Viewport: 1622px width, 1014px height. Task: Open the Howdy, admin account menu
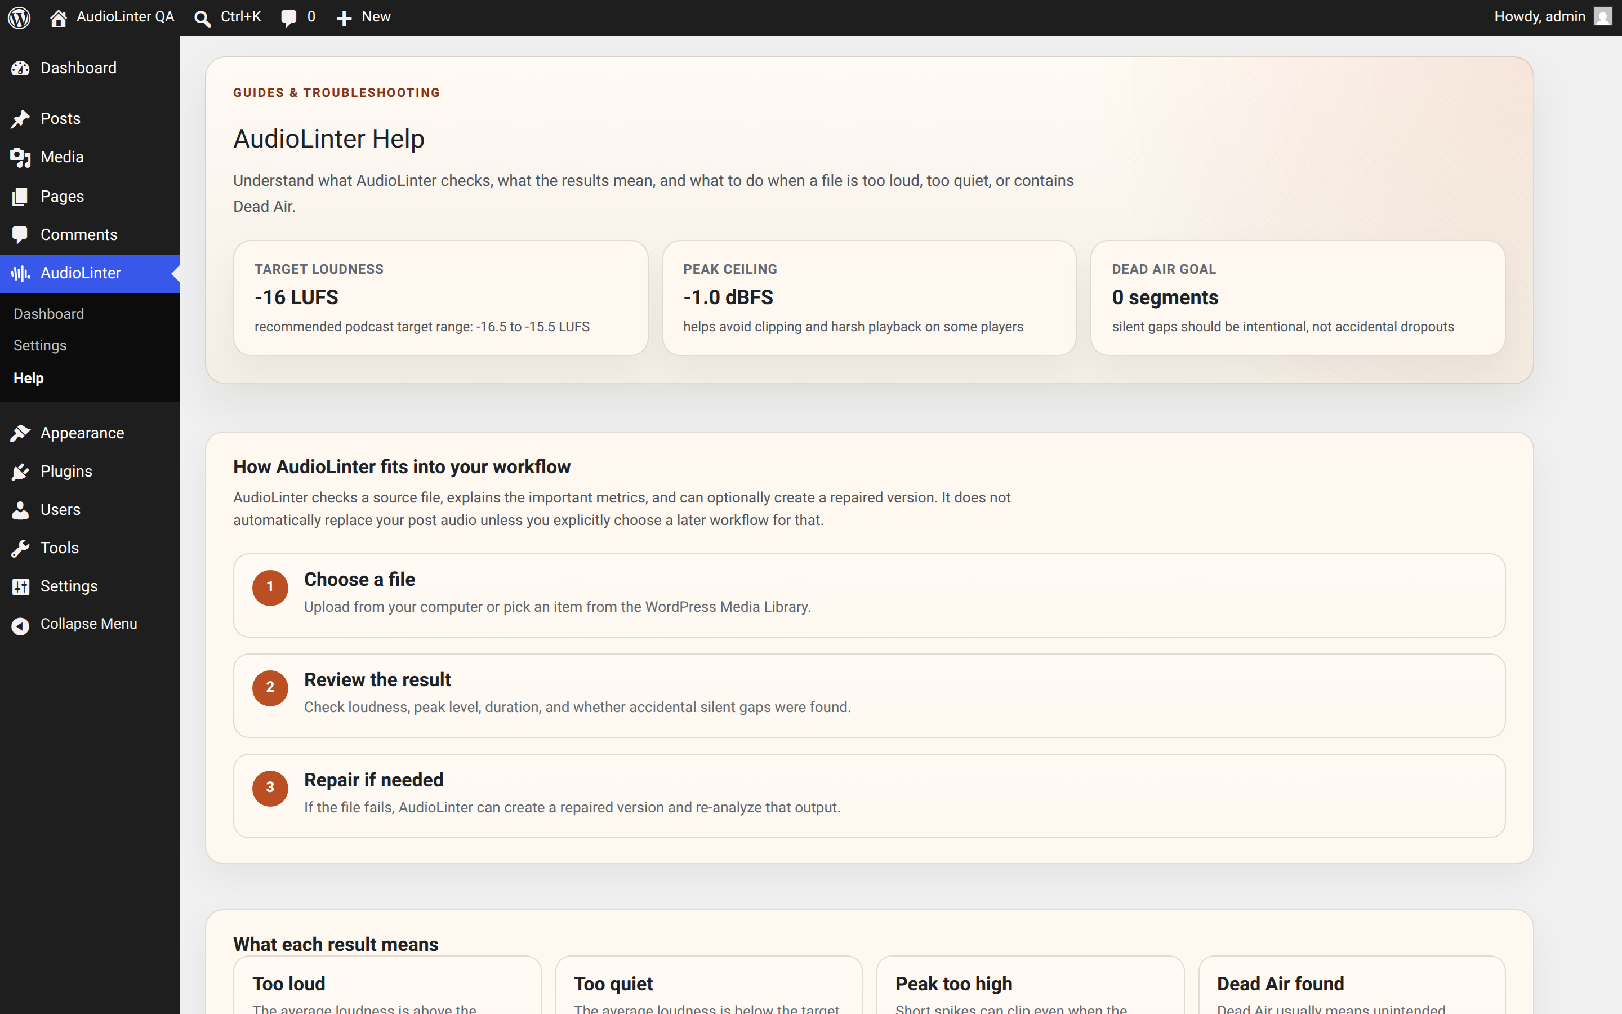(1539, 17)
